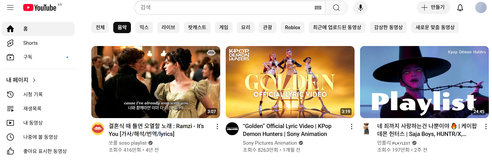This screenshot has width=492, height=162.
Task: Open 재생목록 playlists in the sidebar
Action: [38, 108]
